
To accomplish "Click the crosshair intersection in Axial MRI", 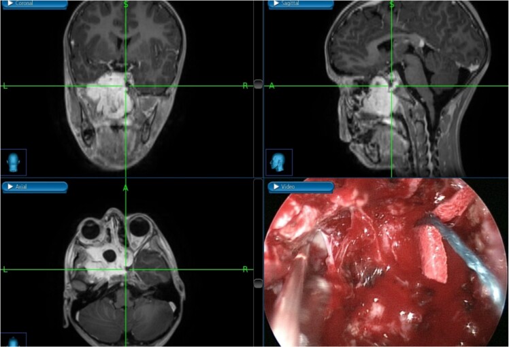I will point(126,269).
